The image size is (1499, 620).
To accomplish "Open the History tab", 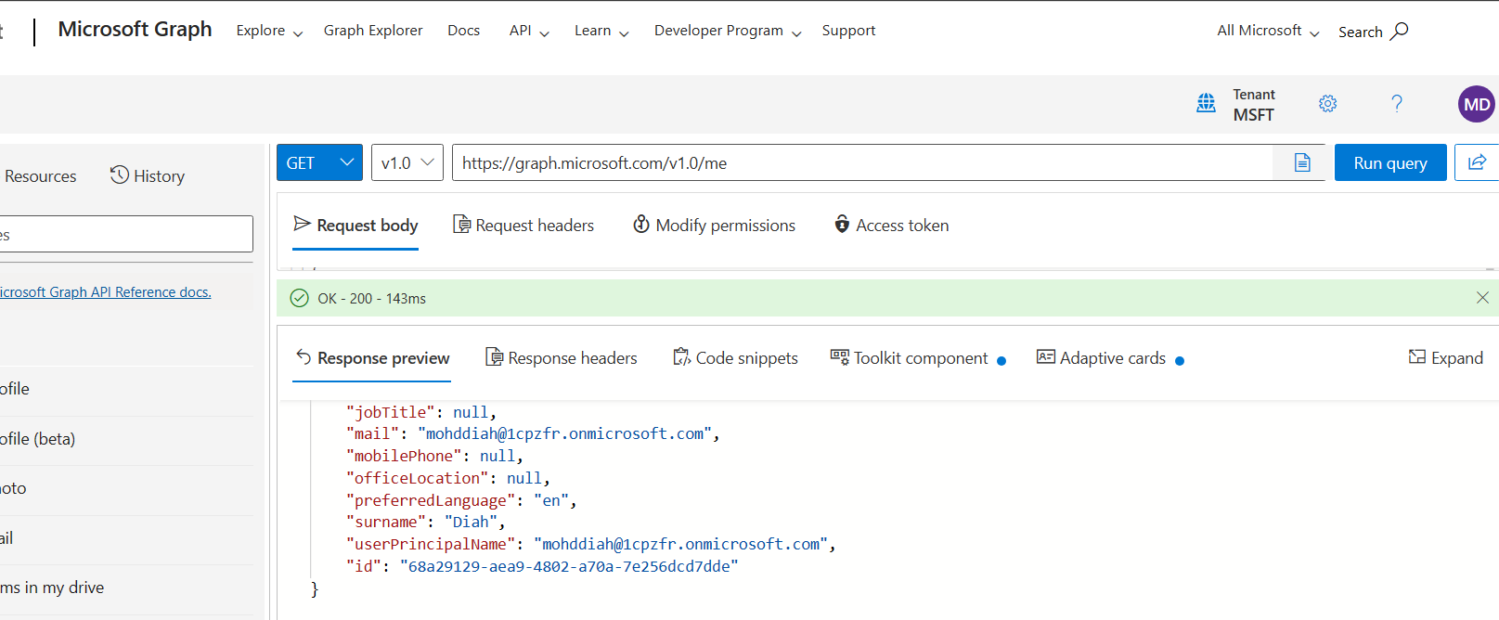I will tap(148, 175).
